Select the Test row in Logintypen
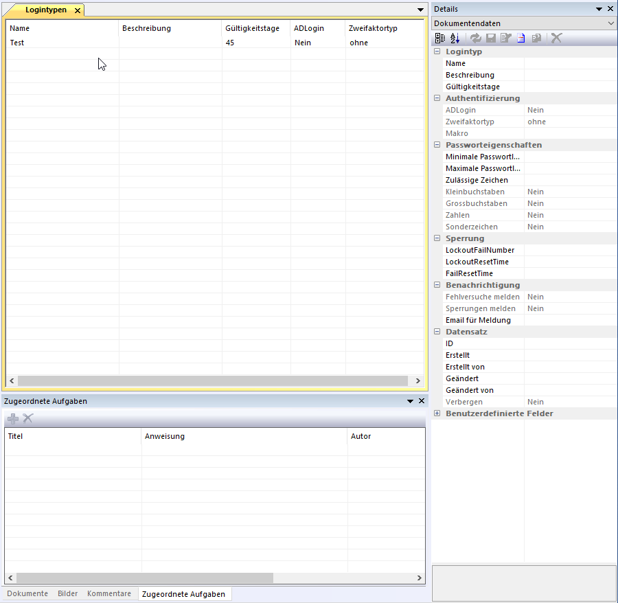Viewport: 618px width, 603px height. tap(62, 43)
